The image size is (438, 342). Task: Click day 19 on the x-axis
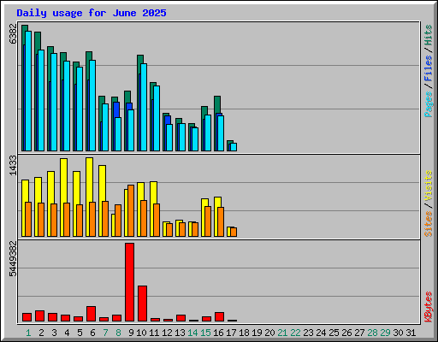pos(257,333)
